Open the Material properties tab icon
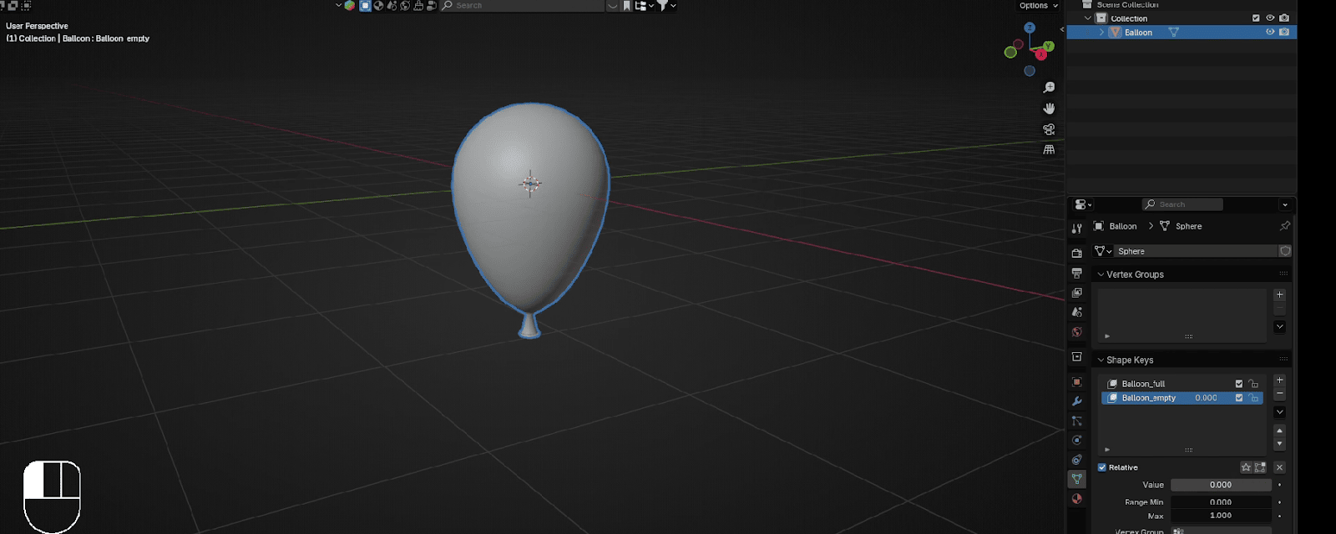1336x534 pixels. pos(1077,499)
